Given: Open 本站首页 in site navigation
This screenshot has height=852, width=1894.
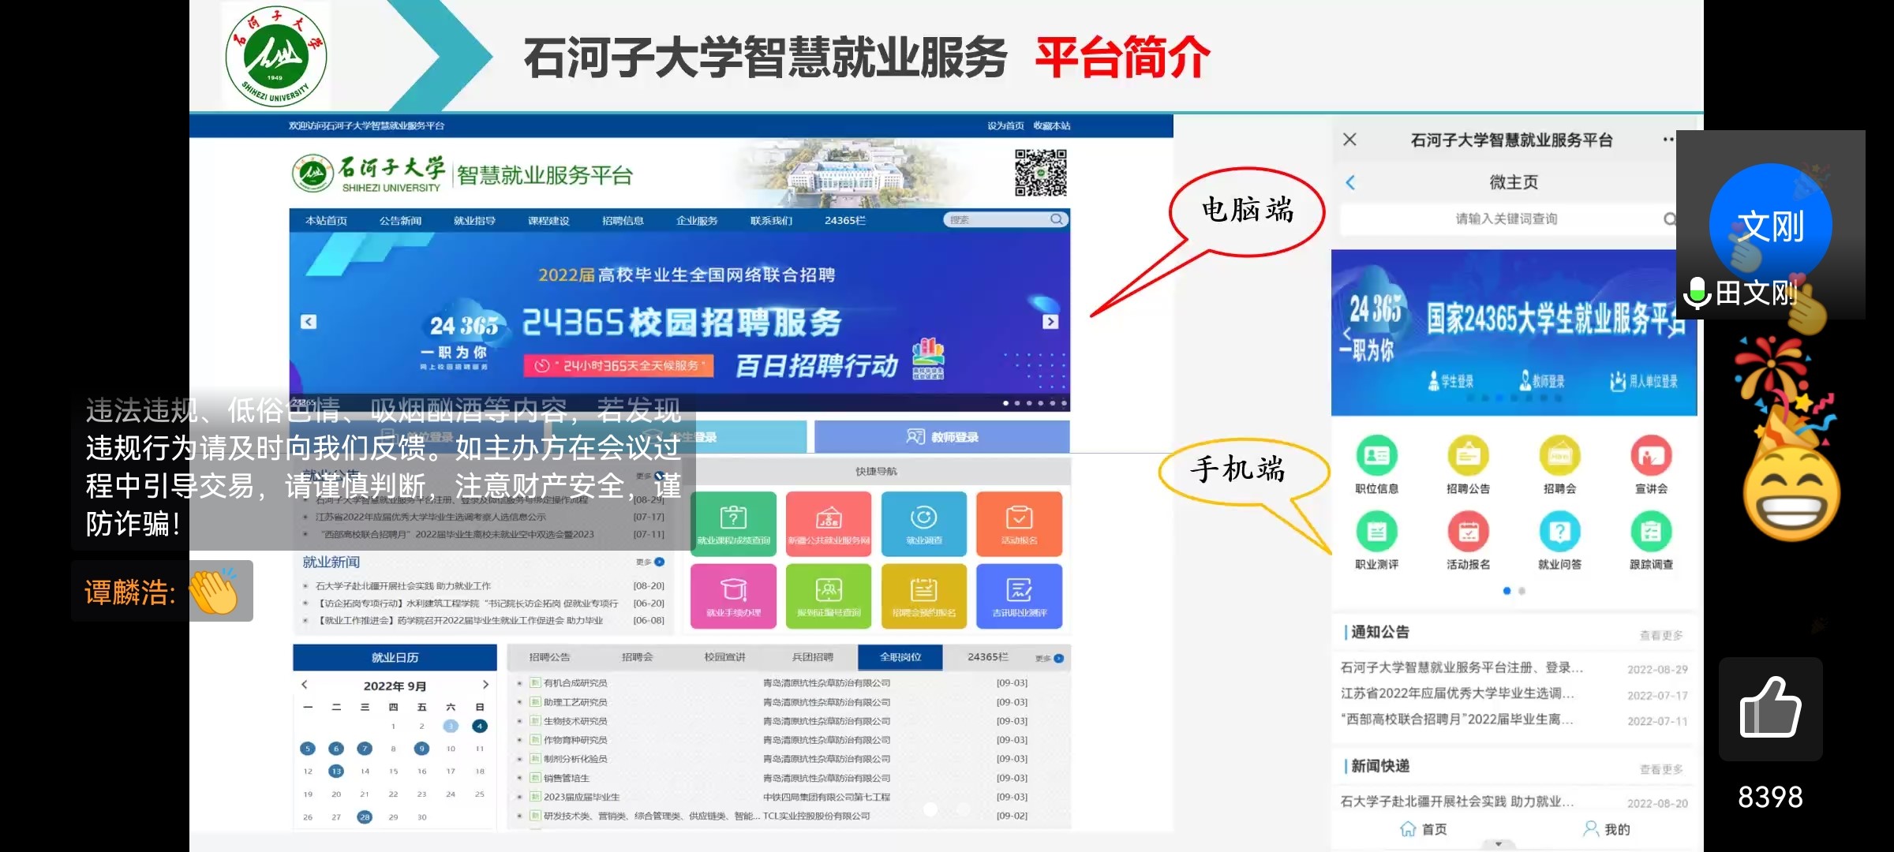Looking at the screenshot, I should (x=326, y=221).
